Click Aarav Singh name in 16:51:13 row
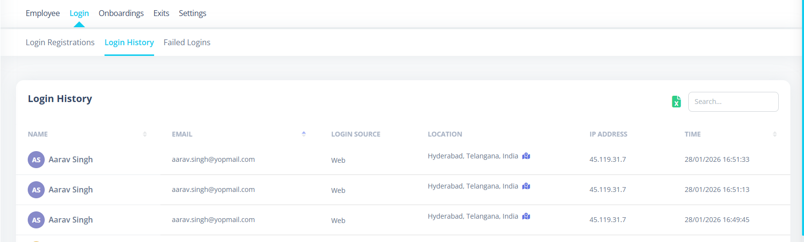 click(70, 190)
